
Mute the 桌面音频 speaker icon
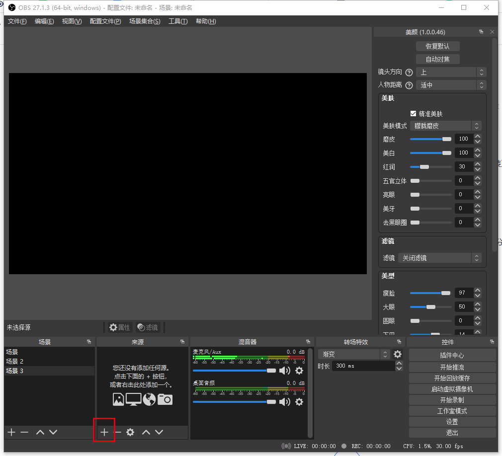pos(284,402)
